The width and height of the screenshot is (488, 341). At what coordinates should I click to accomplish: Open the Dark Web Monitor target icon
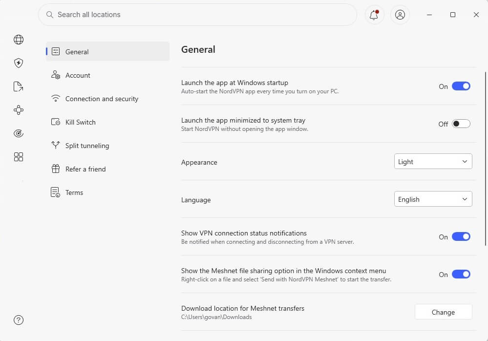(x=19, y=133)
